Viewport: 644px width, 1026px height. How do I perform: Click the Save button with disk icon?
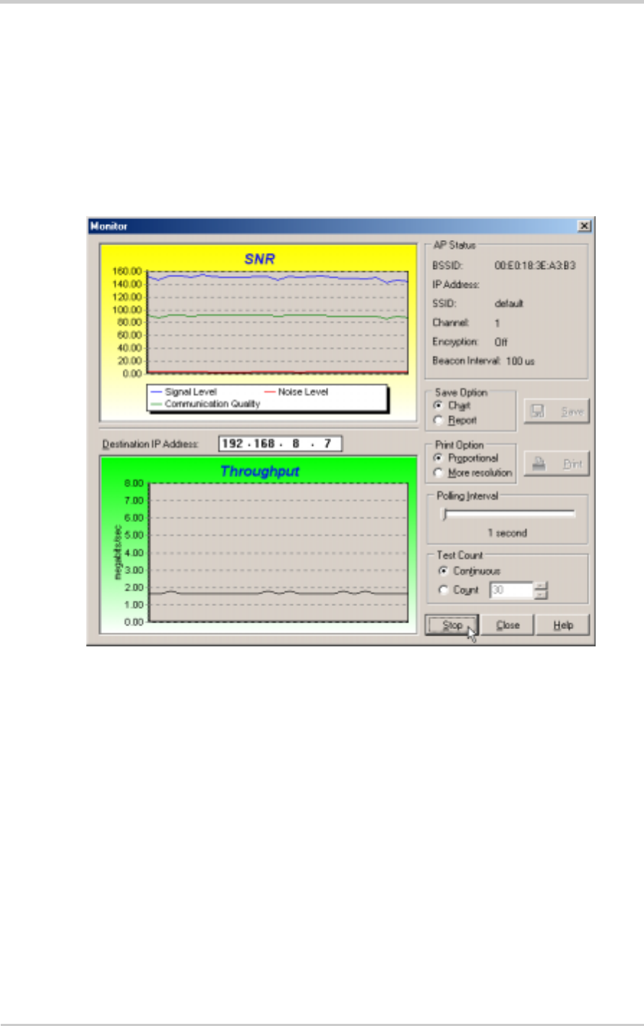click(557, 411)
